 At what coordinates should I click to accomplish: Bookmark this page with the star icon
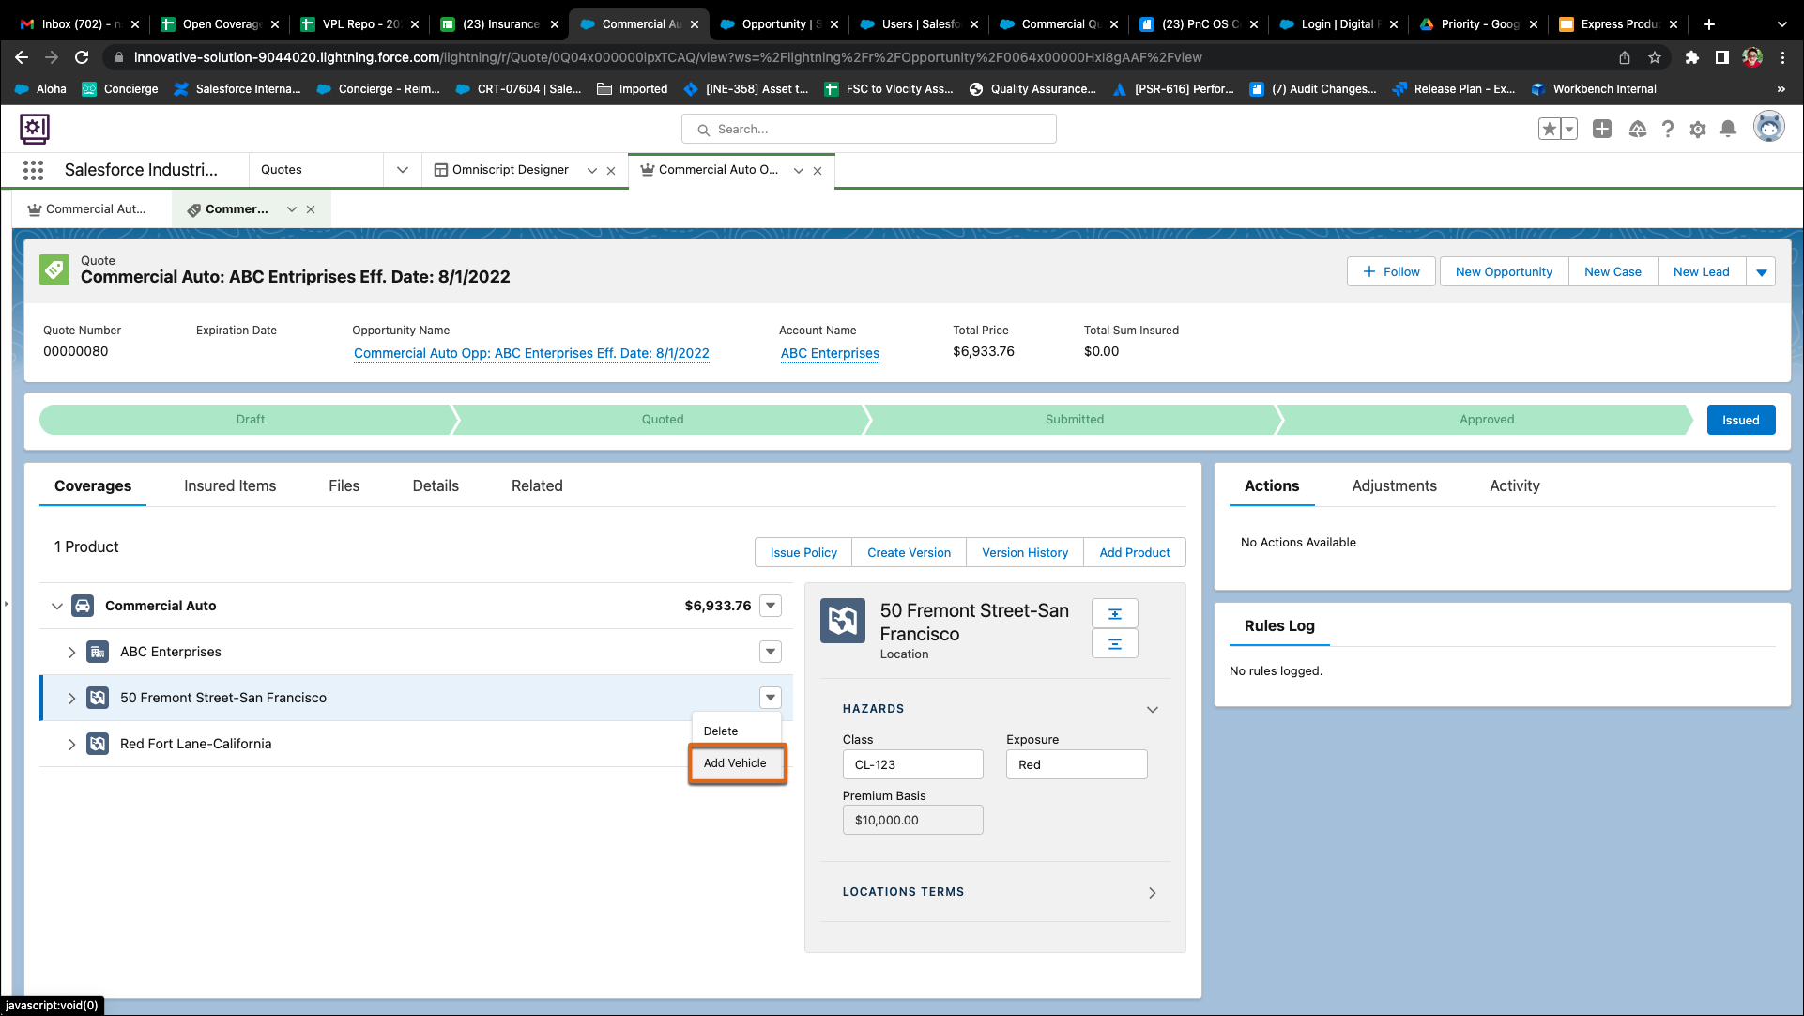pos(1655,57)
